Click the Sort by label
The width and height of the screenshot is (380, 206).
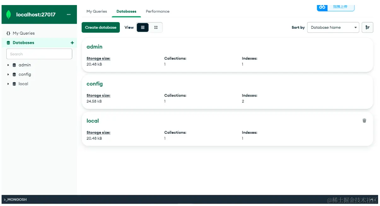(x=298, y=27)
